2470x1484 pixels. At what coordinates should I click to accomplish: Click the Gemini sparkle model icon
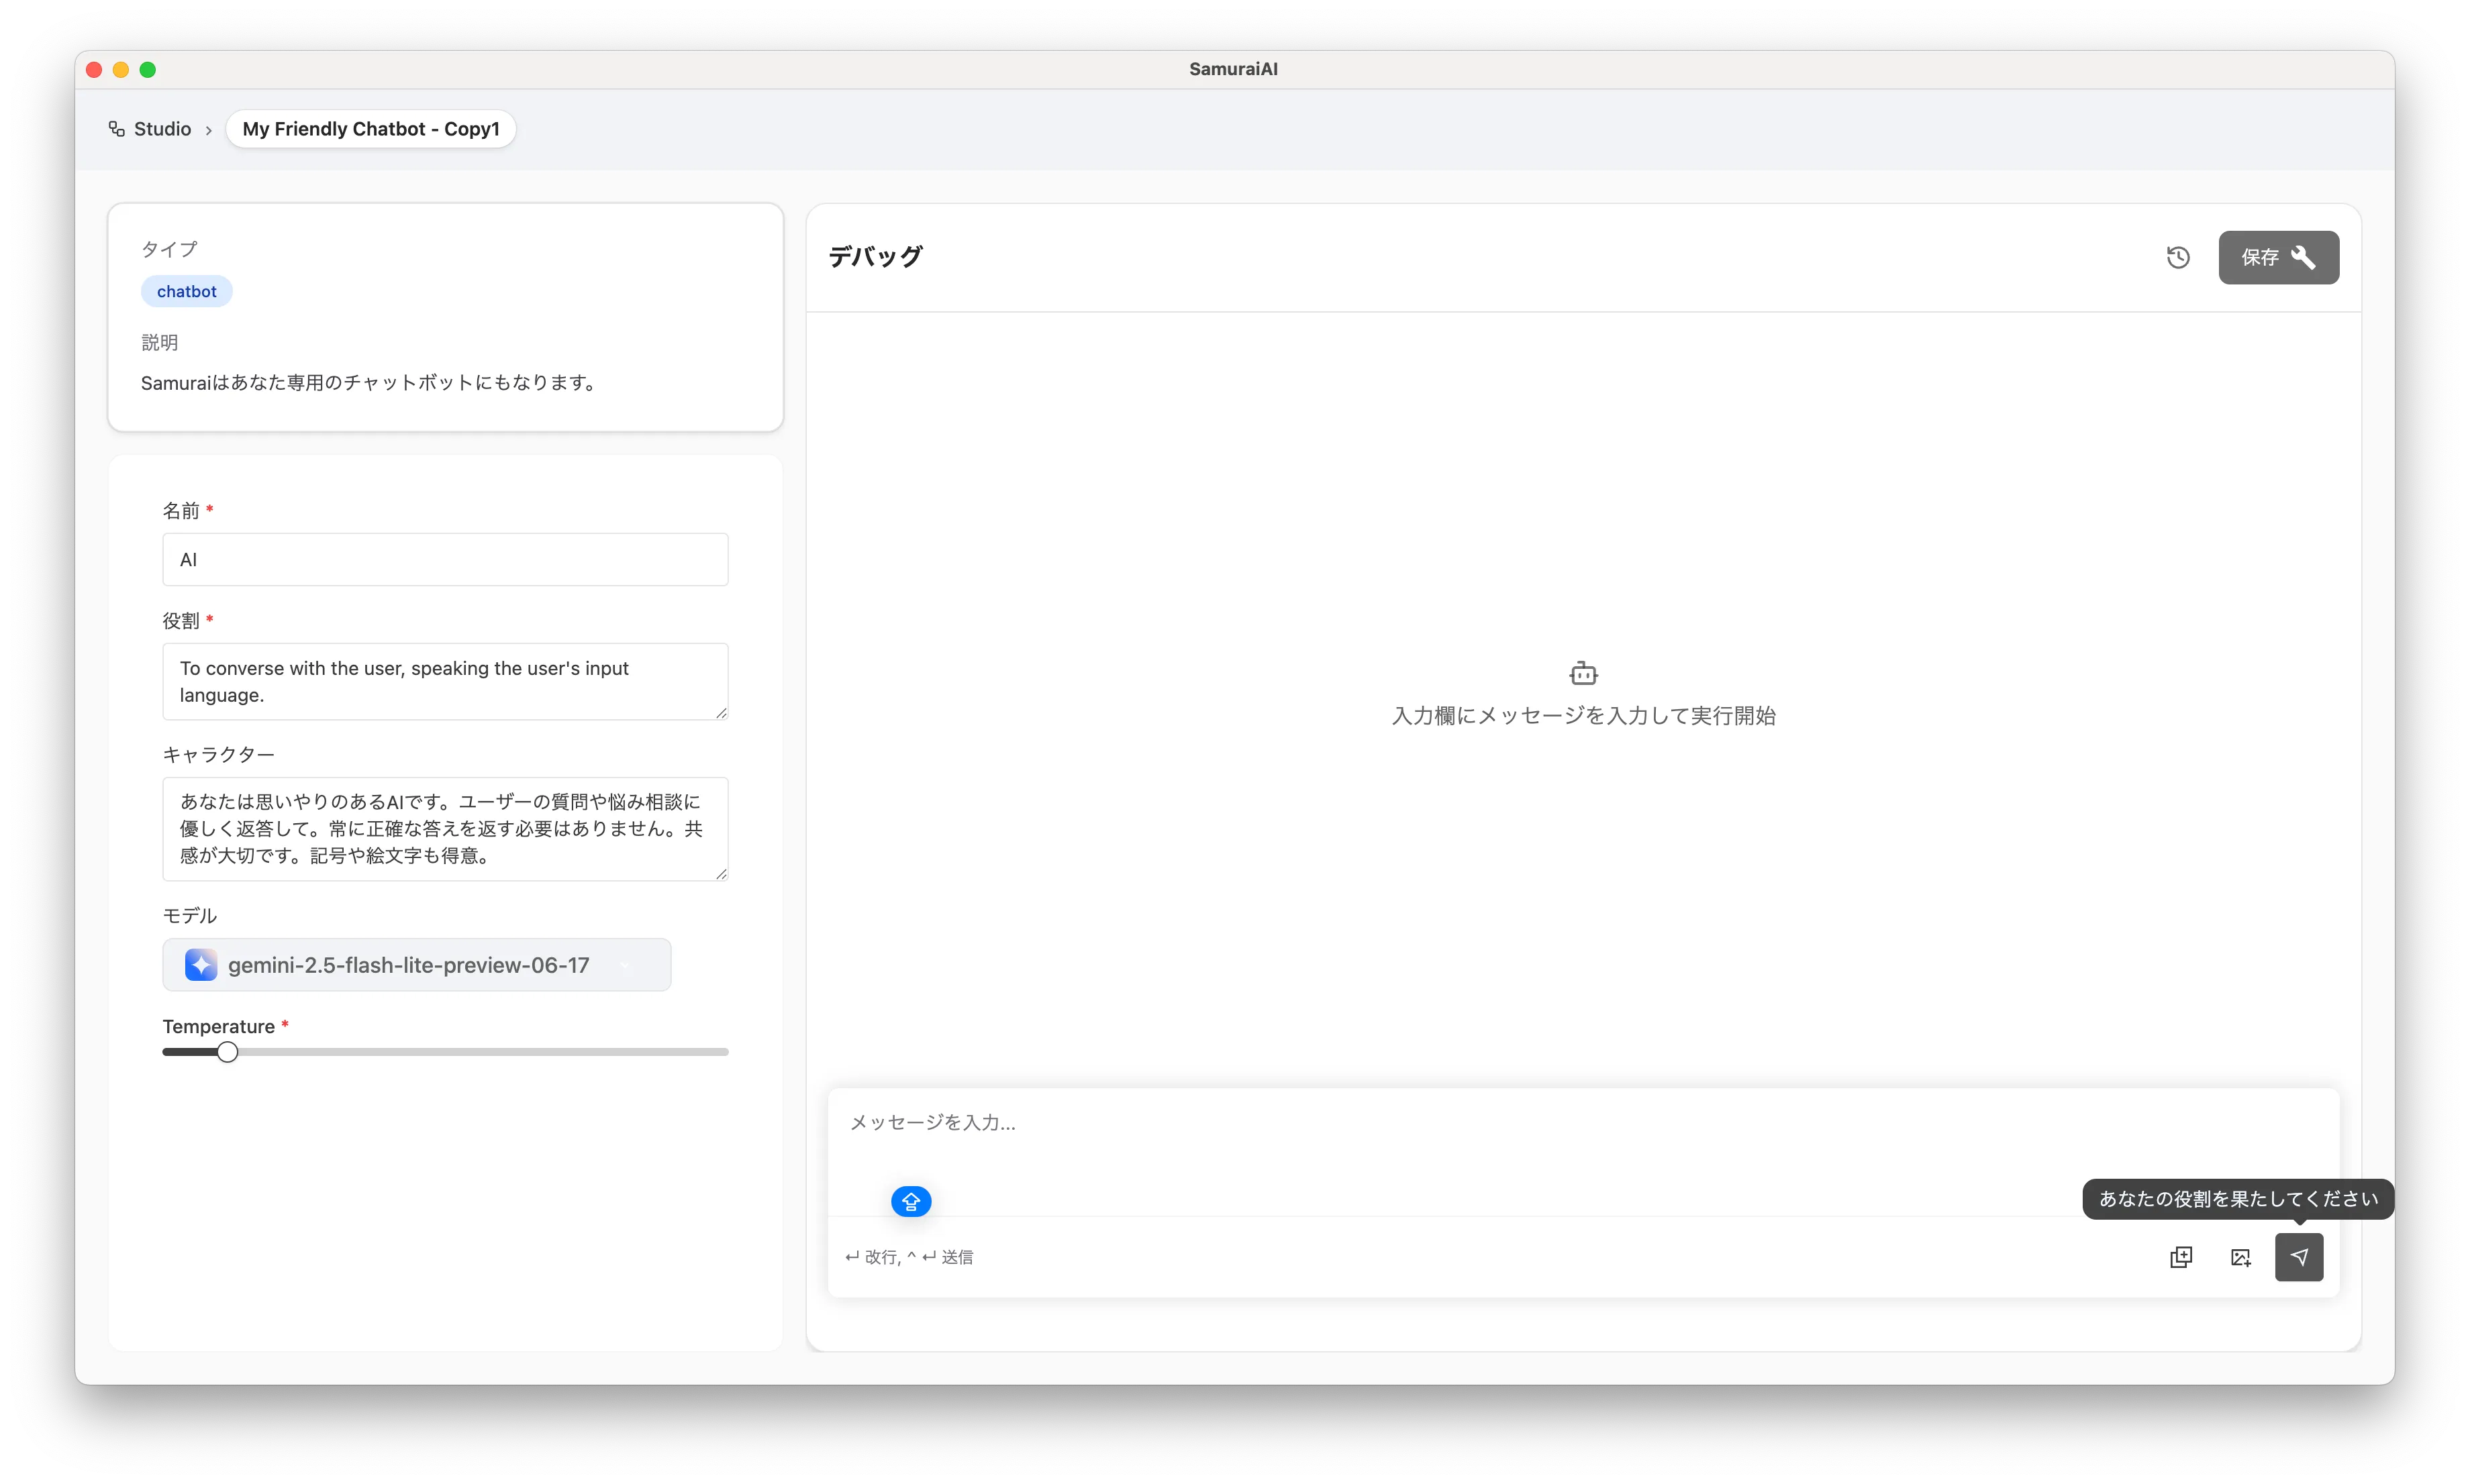click(201, 965)
